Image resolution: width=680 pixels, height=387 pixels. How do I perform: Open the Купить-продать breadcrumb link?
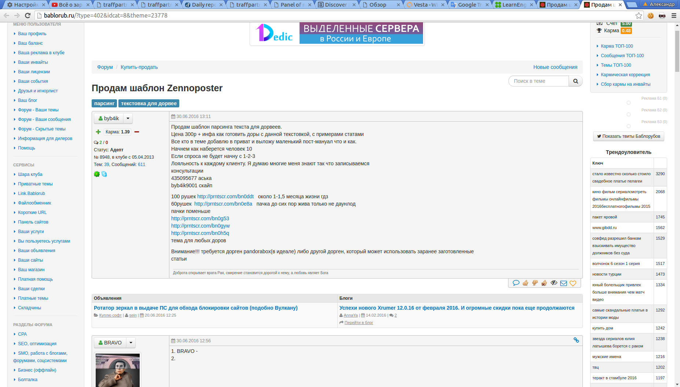[139, 67]
